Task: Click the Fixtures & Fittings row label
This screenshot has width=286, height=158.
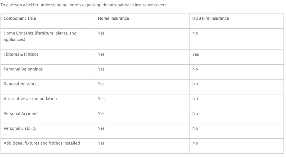Action: coord(21,54)
